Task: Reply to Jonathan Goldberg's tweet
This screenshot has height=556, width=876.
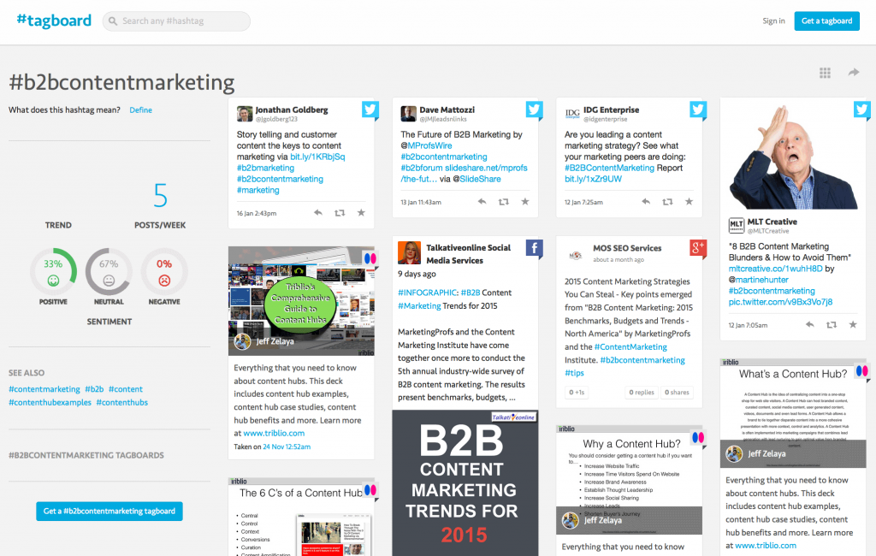Action: (318, 213)
